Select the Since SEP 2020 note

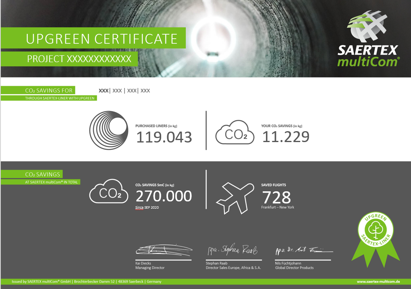click(x=147, y=207)
